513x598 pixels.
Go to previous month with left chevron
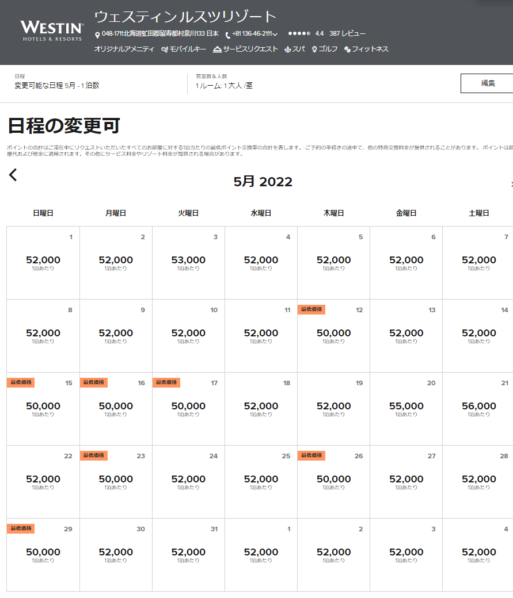click(13, 175)
